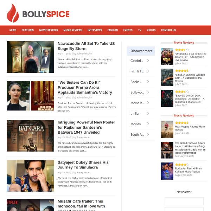Click the Newsletter heading text
This screenshot has height=211, width=211.
click(x=184, y=192)
